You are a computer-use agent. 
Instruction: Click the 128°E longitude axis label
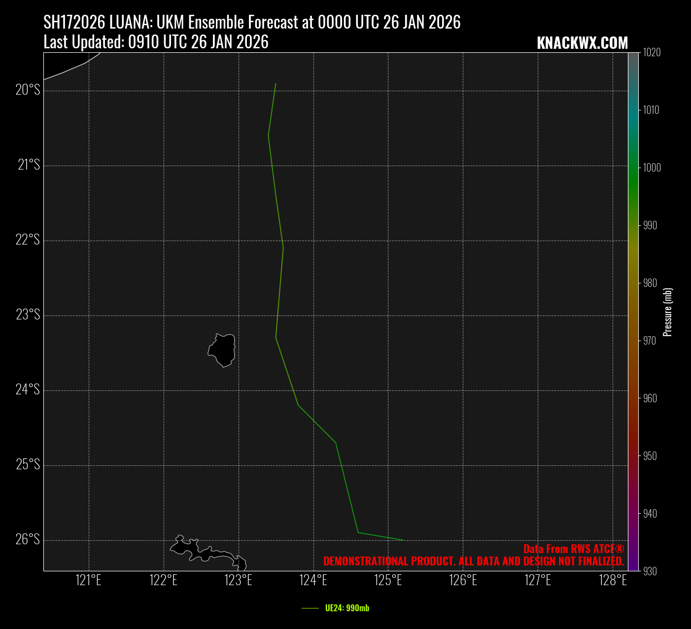pyautogui.click(x=613, y=580)
